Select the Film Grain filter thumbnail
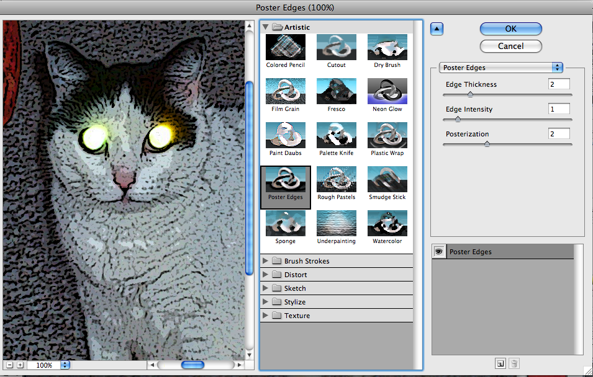 pyautogui.click(x=285, y=91)
